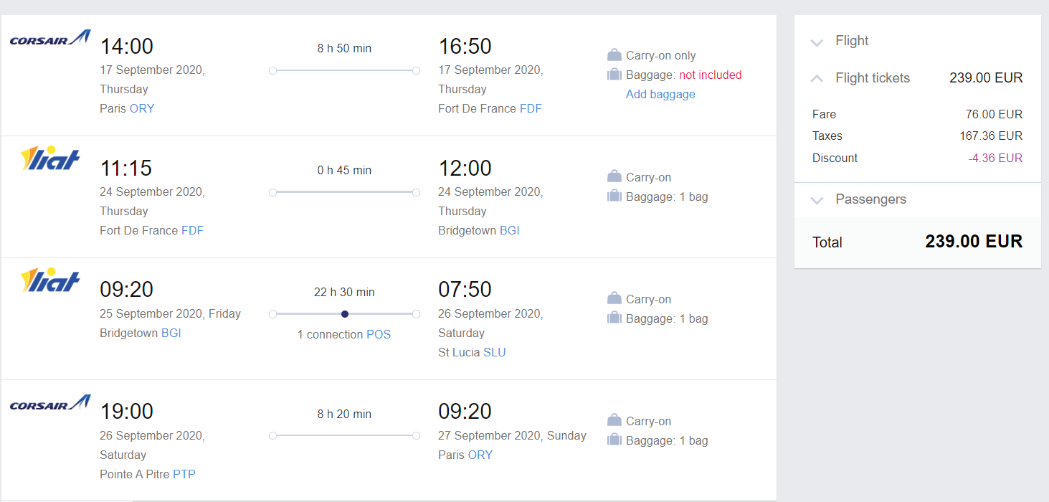This screenshot has width=1049, height=502.
Task: Click the Liat logo on Fort De France flight
Action: [x=50, y=158]
